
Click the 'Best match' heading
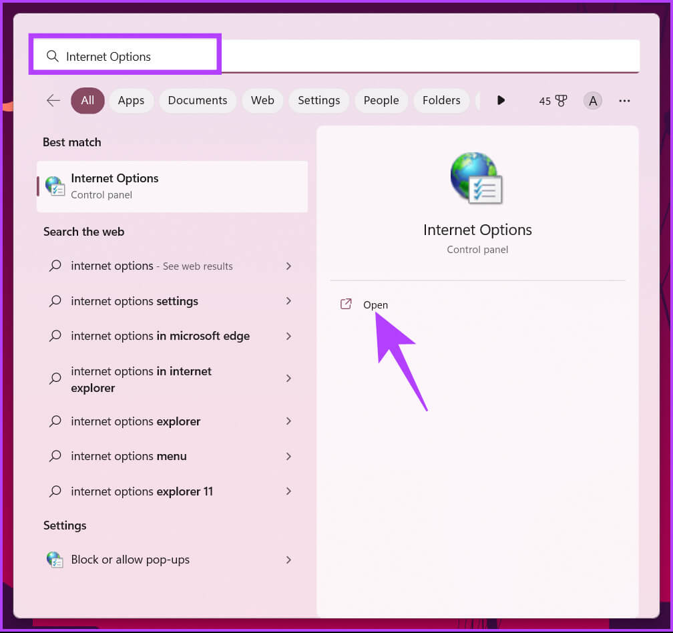click(72, 142)
